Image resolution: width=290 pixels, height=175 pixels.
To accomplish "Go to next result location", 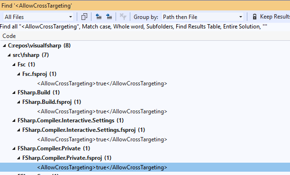I will 109,17.
